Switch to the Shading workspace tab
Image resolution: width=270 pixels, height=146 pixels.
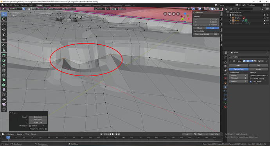(x=88, y=5)
